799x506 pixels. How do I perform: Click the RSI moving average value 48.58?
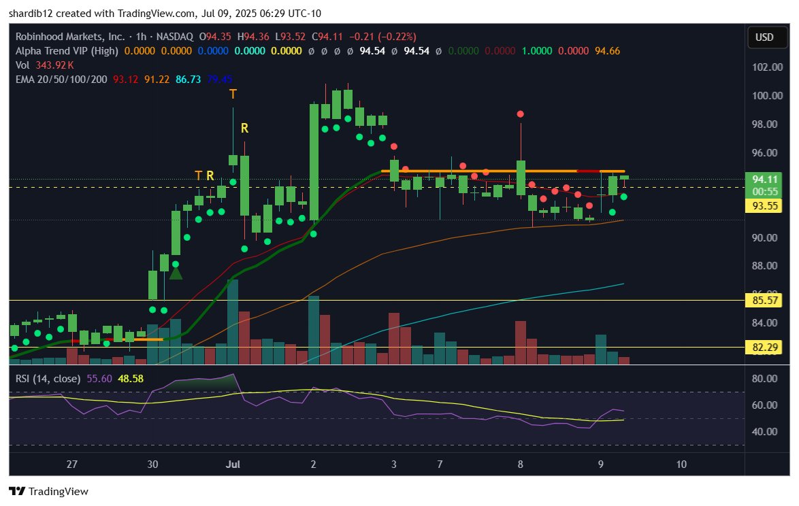point(131,379)
